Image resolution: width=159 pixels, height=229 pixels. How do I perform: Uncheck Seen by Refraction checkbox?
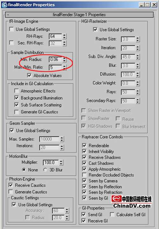(84, 192)
